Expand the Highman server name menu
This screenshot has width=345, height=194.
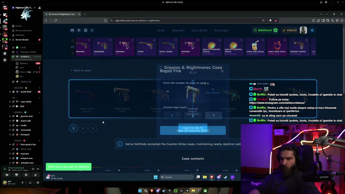click(x=35, y=8)
